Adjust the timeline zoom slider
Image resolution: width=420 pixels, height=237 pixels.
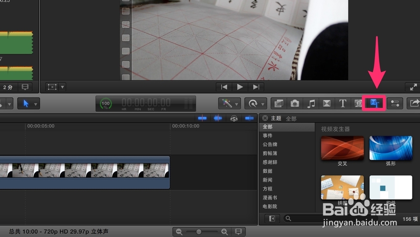coord(199,232)
